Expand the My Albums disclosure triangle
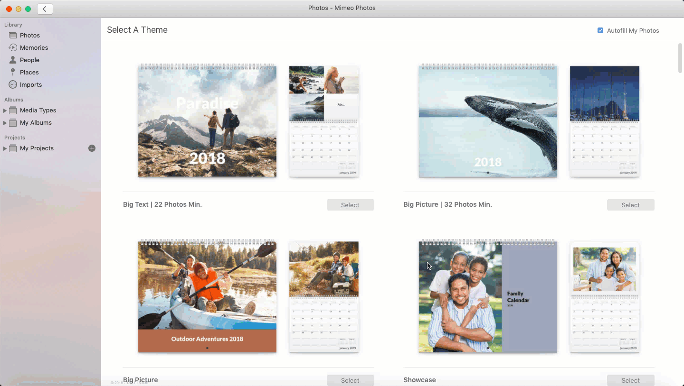684x386 pixels. click(5, 123)
